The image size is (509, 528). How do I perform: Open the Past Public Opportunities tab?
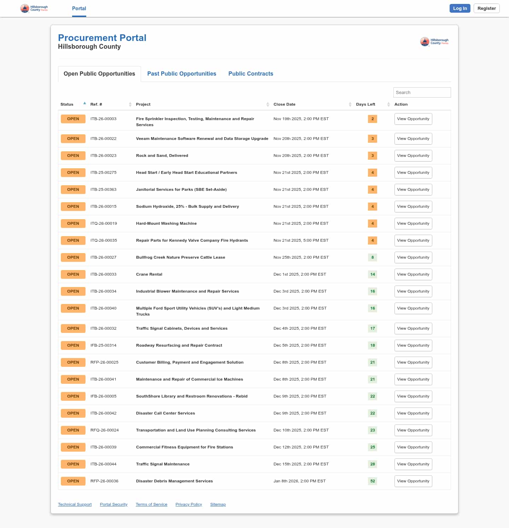tap(182, 74)
